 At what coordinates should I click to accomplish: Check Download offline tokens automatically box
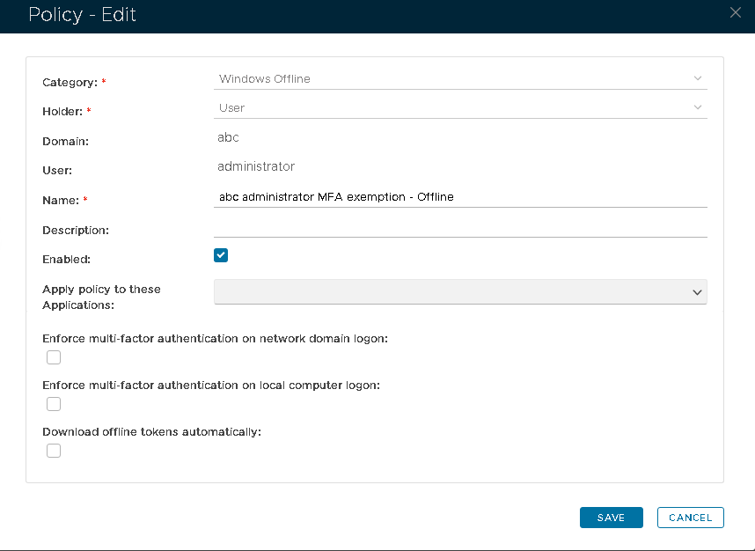click(x=54, y=451)
